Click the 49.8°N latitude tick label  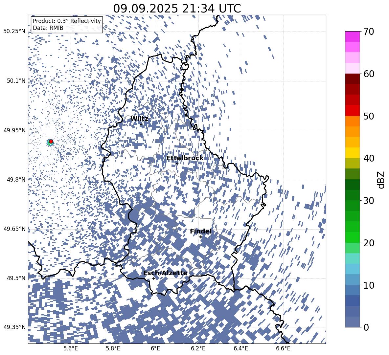point(16,180)
